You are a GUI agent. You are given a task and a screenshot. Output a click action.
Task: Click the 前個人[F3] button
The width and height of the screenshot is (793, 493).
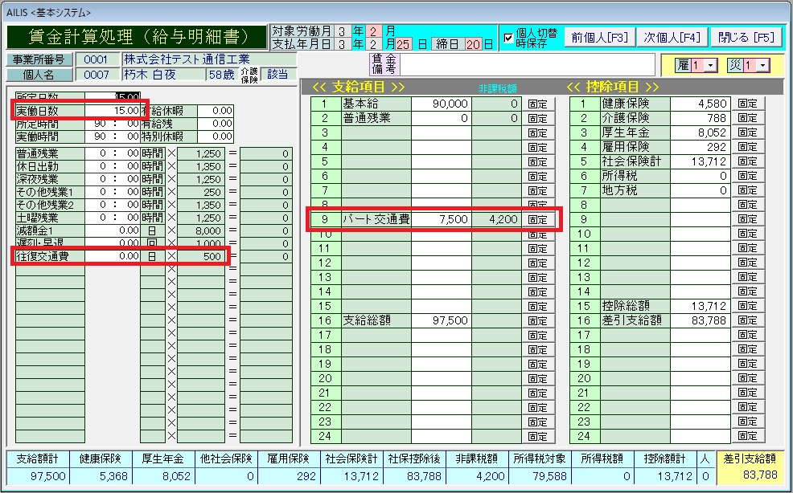(599, 37)
